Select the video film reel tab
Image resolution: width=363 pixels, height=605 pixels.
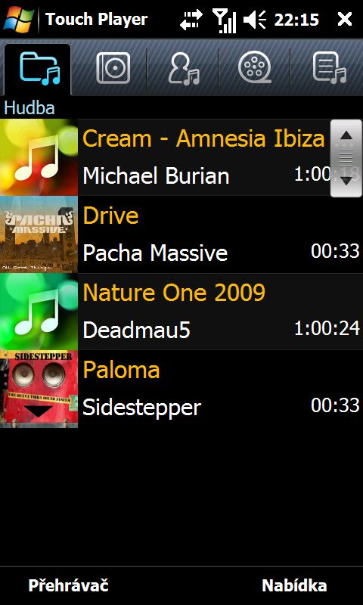coord(255,68)
